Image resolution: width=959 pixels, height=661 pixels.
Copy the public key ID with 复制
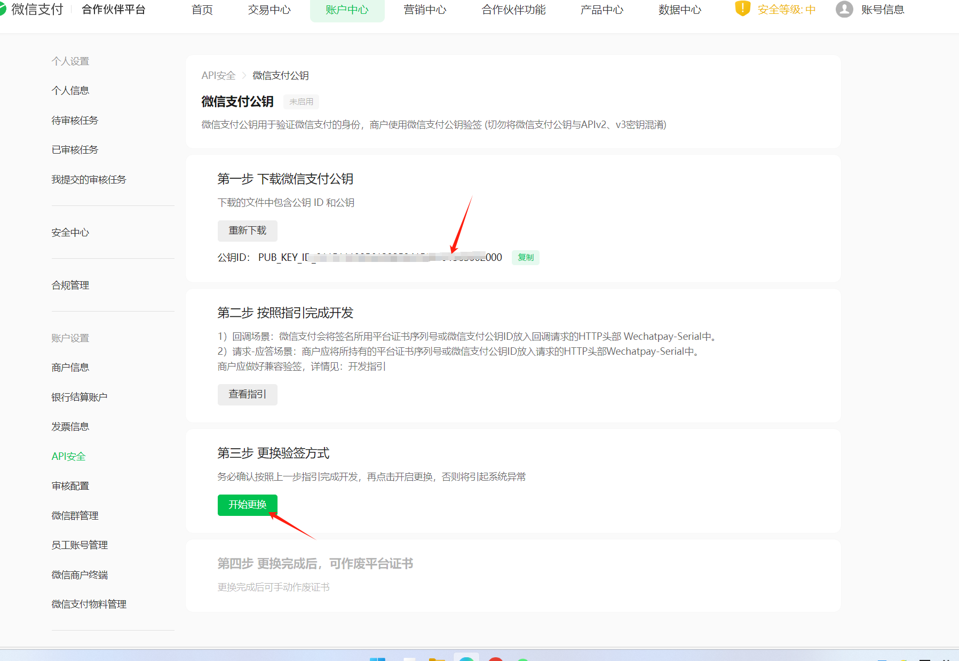tap(526, 258)
